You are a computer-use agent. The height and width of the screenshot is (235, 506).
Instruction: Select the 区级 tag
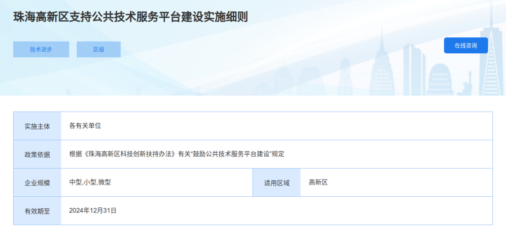(x=99, y=50)
